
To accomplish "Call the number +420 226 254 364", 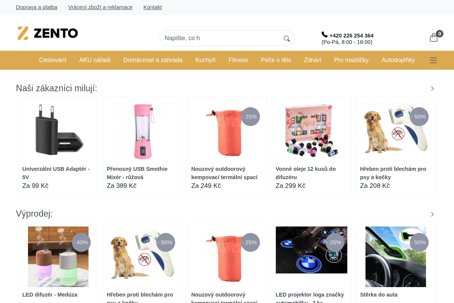I will (x=351, y=36).
